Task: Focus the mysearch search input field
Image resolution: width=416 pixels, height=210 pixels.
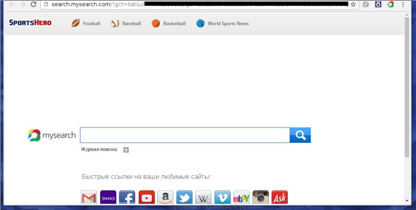Action: click(x=185, y=135)
